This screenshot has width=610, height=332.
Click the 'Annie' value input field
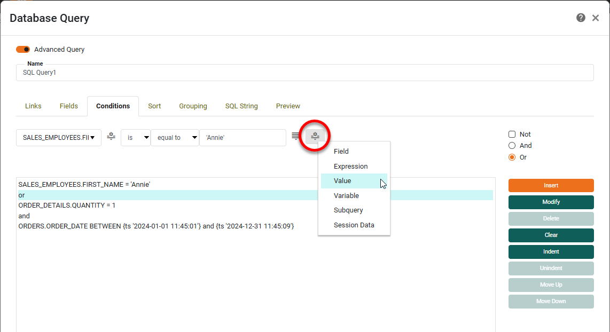pos(243,137)
